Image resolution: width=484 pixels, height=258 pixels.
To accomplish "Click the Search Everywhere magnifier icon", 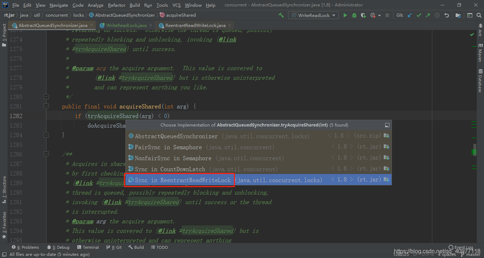I will tap(479, 15).
